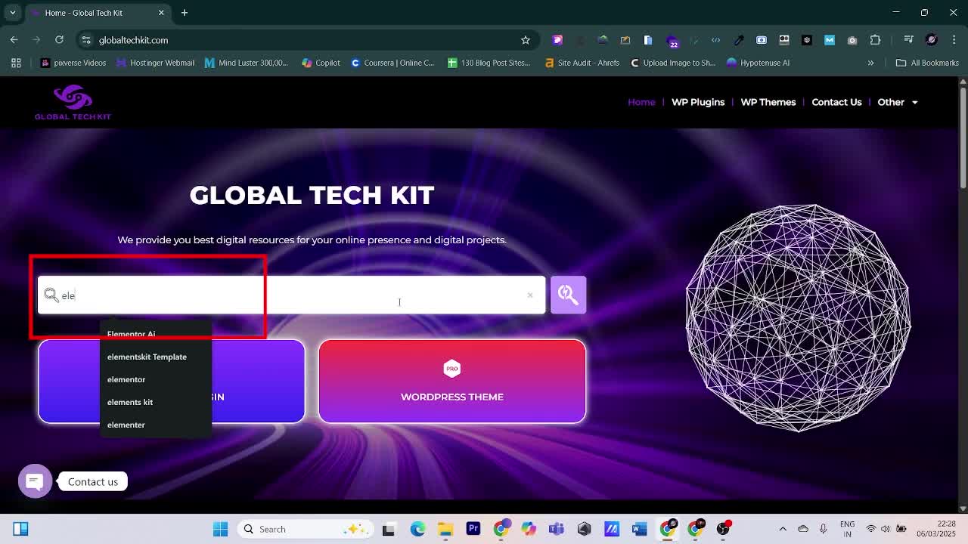Open the Contact Us nav link
The image size is (968, 544).
[x=836, y=102]
